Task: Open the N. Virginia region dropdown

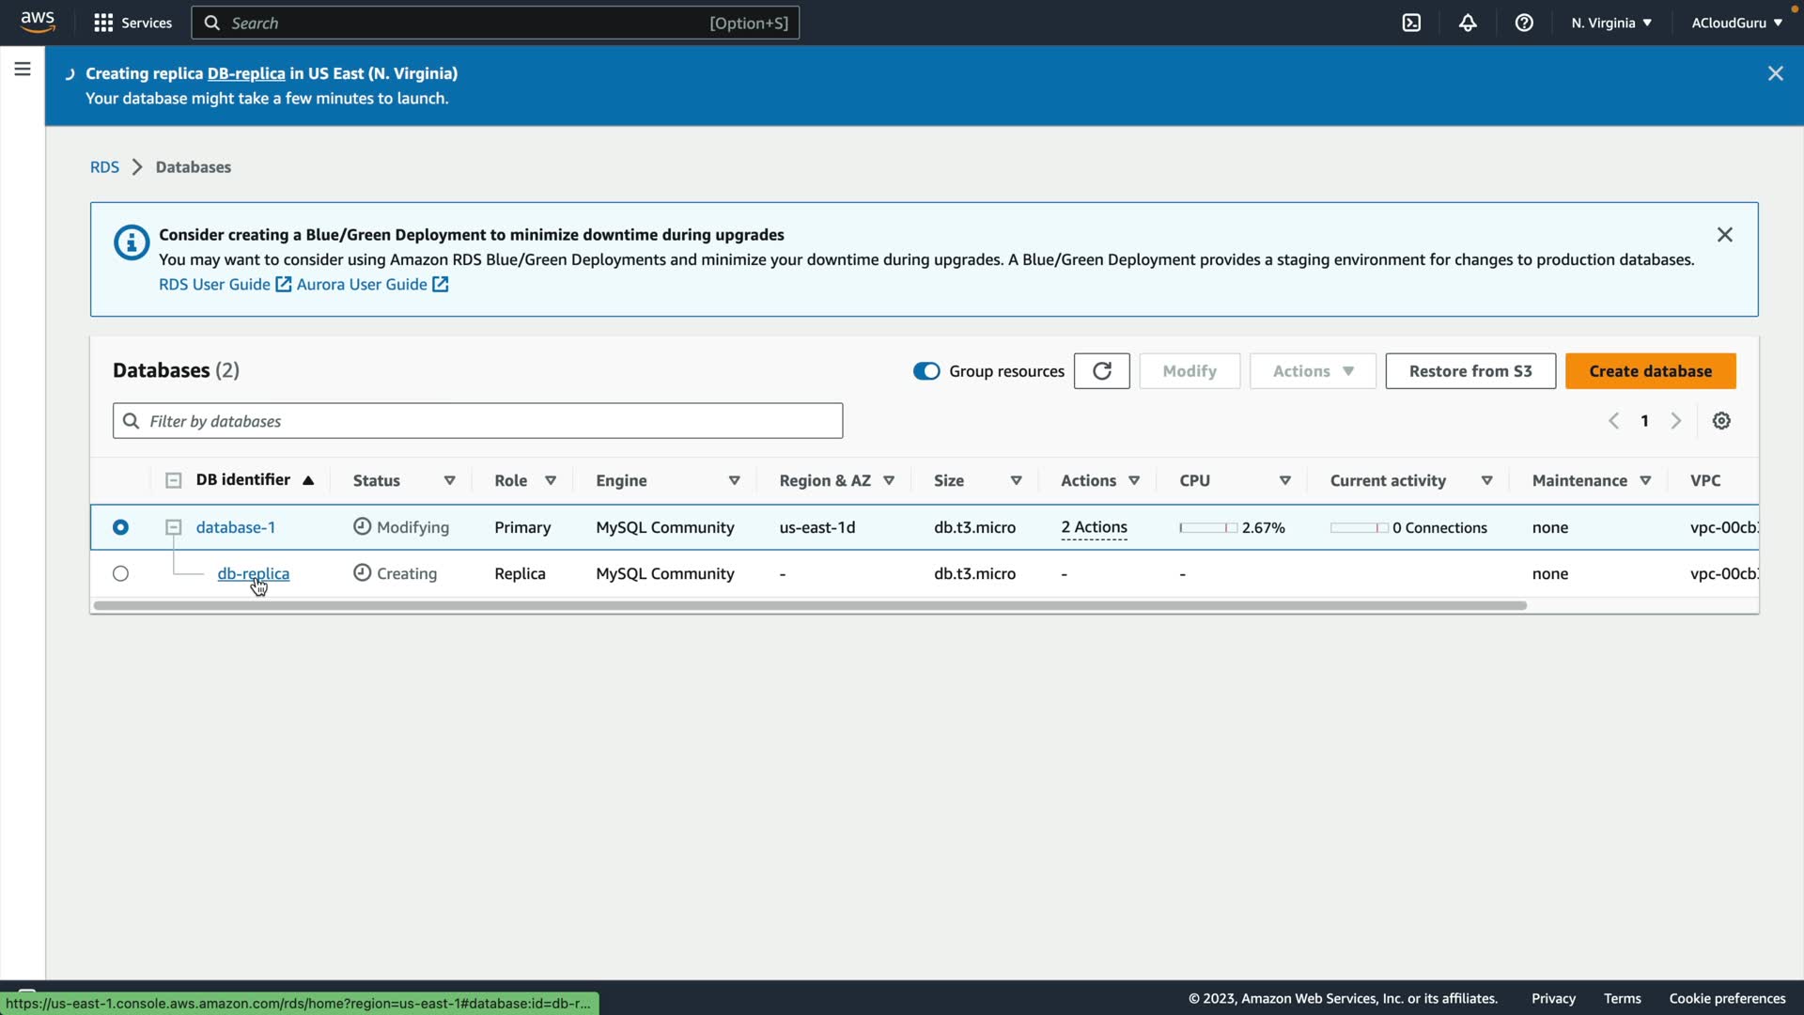Action: pos(1610,23)
